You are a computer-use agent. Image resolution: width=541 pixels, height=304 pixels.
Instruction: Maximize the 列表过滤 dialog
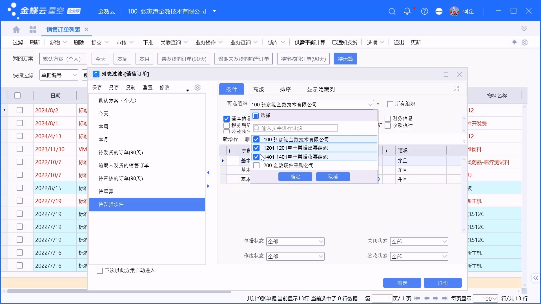446,74
